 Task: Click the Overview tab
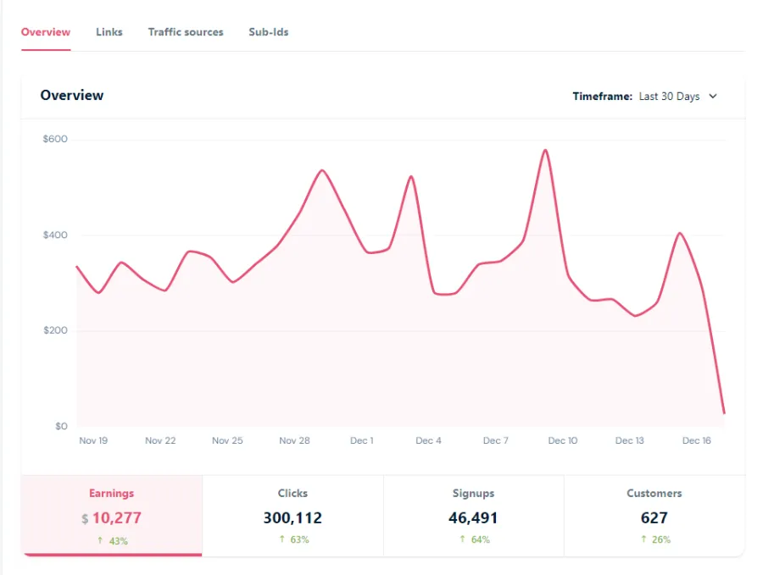(x=45, y=31)
